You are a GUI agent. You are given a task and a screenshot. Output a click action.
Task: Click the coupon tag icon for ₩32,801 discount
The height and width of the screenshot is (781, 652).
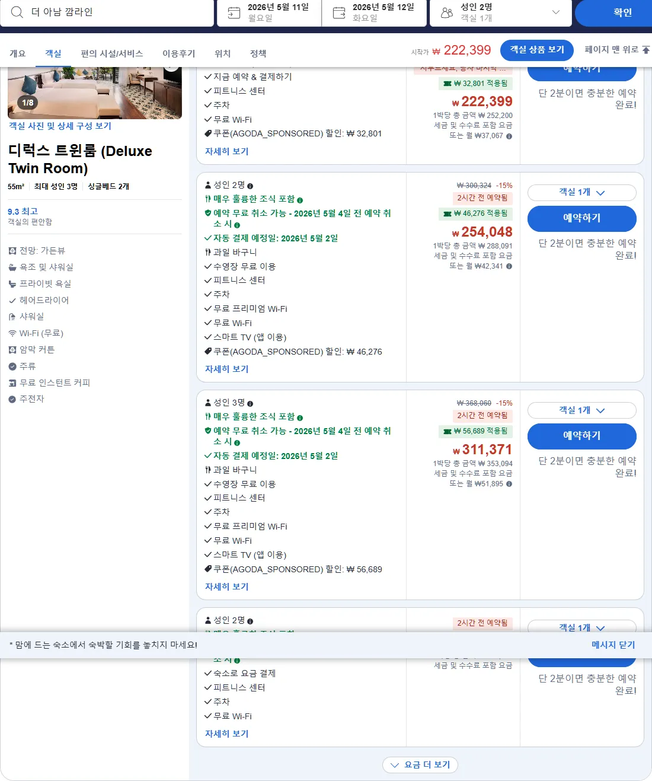click(208, 133)
